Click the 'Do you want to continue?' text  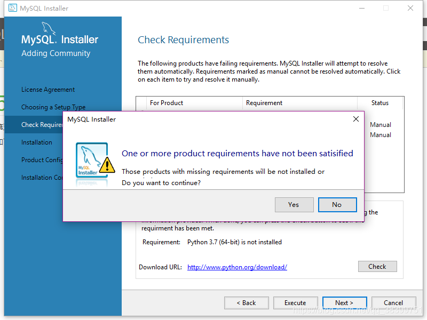click(x=161, y=183)
